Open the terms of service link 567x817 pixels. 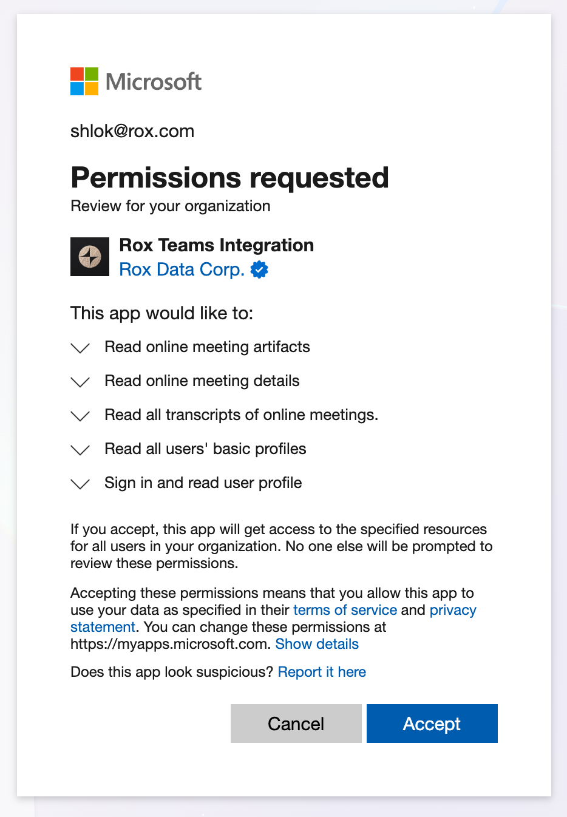pos(345,610)
